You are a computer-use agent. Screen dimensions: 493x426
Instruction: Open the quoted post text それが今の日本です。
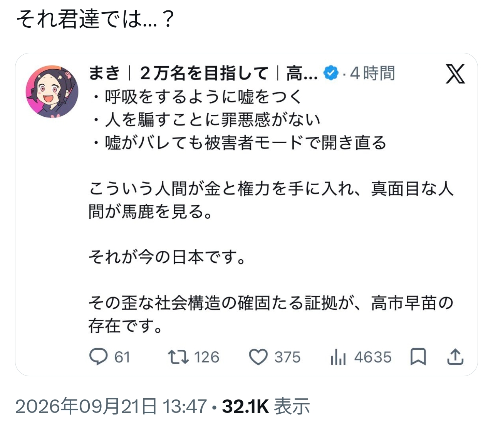[x=167, y=257]
